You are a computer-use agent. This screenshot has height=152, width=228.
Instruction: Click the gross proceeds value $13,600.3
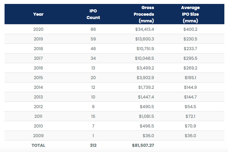144,39
